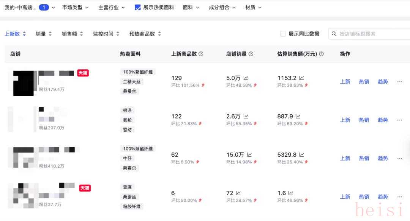Screen dimensions: 410x221
Task: Click the 按店铺标题搜索 search field
Action: pyautogui.click(x=372, y=34)
